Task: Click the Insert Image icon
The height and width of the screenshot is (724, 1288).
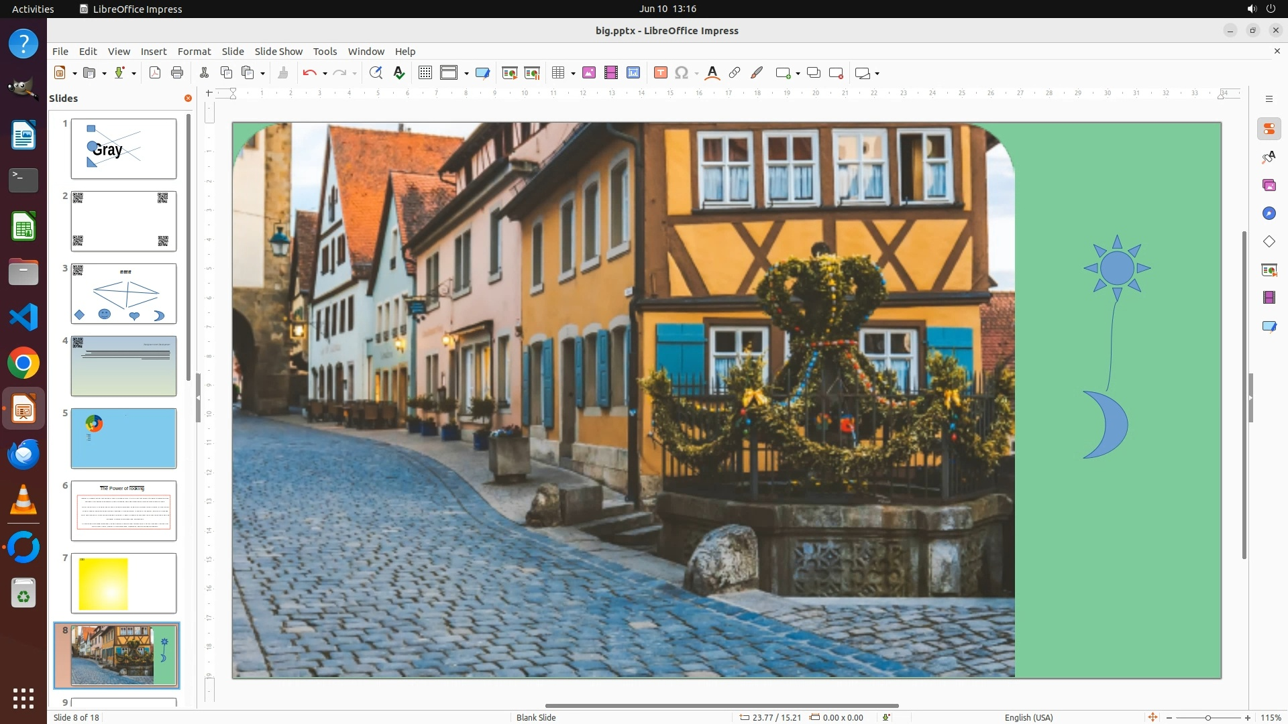Action: coord(589,73)
